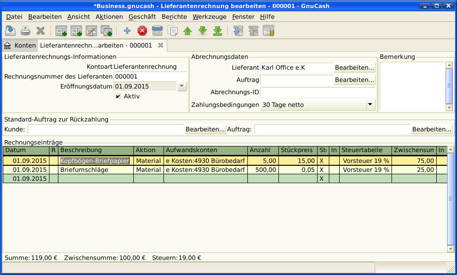Click the edit invoice pencil icon

pyautogui.click(x=91, y=31)
